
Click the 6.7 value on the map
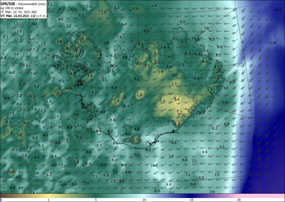pos(212,39)
